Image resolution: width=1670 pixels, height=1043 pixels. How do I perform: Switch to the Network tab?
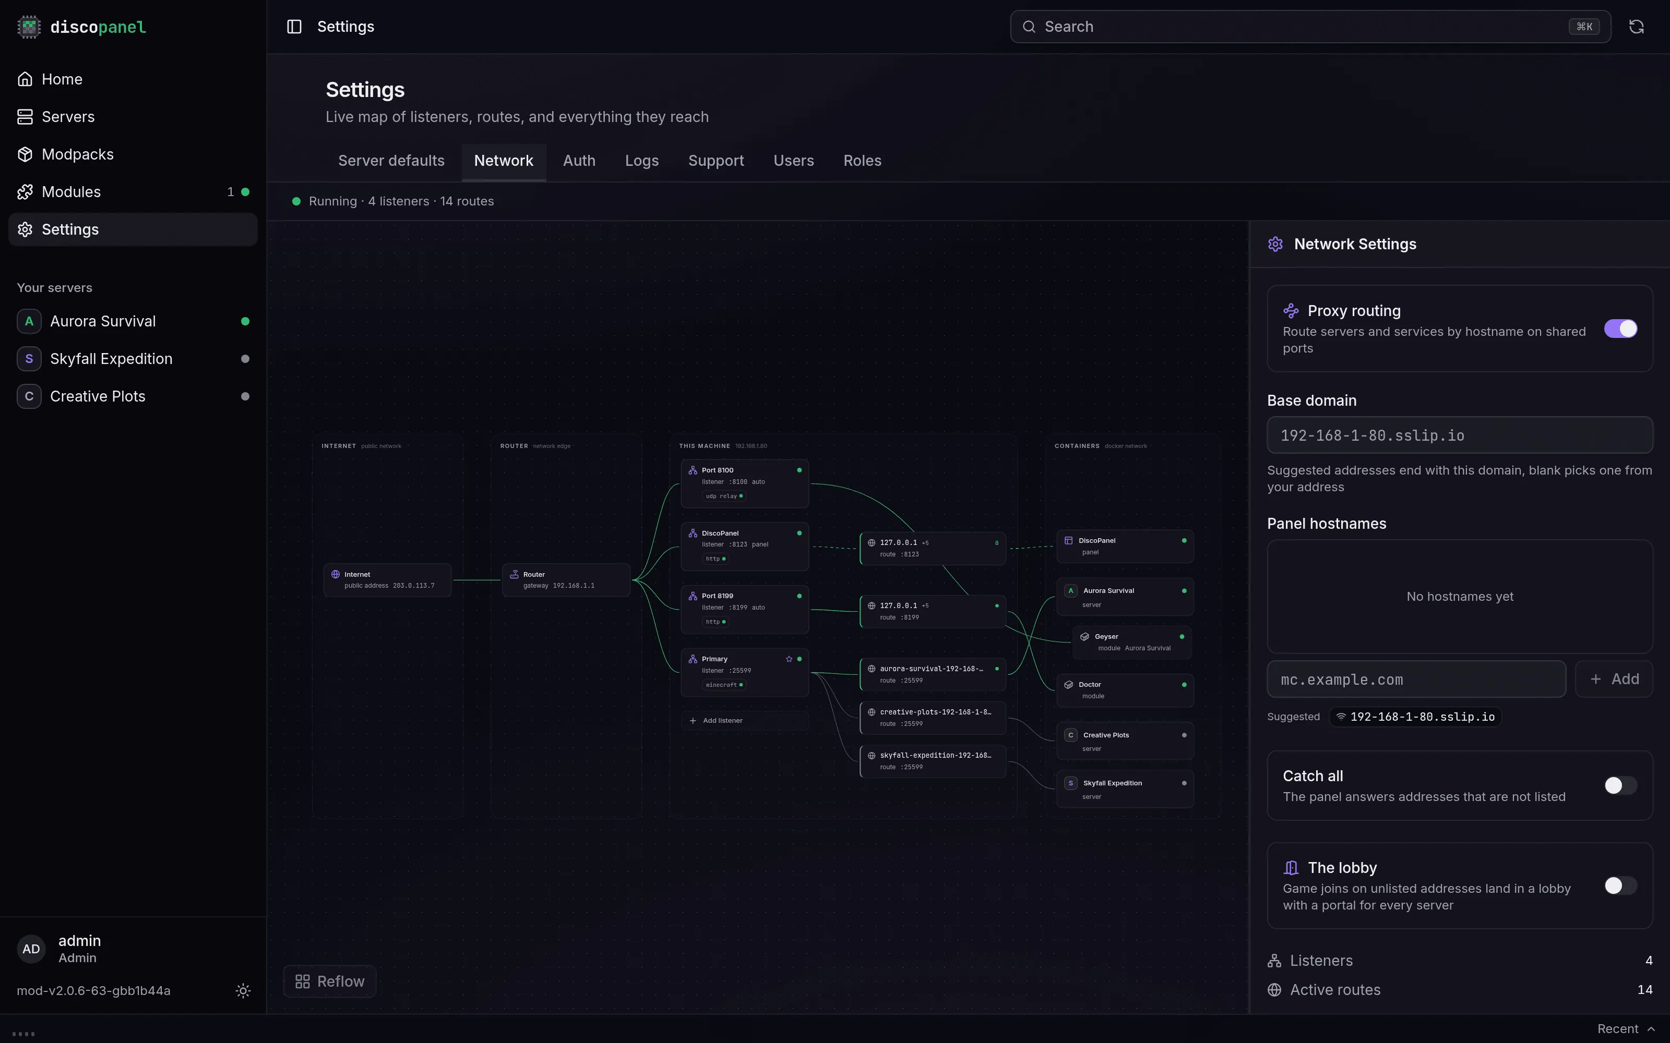point(504,161)
